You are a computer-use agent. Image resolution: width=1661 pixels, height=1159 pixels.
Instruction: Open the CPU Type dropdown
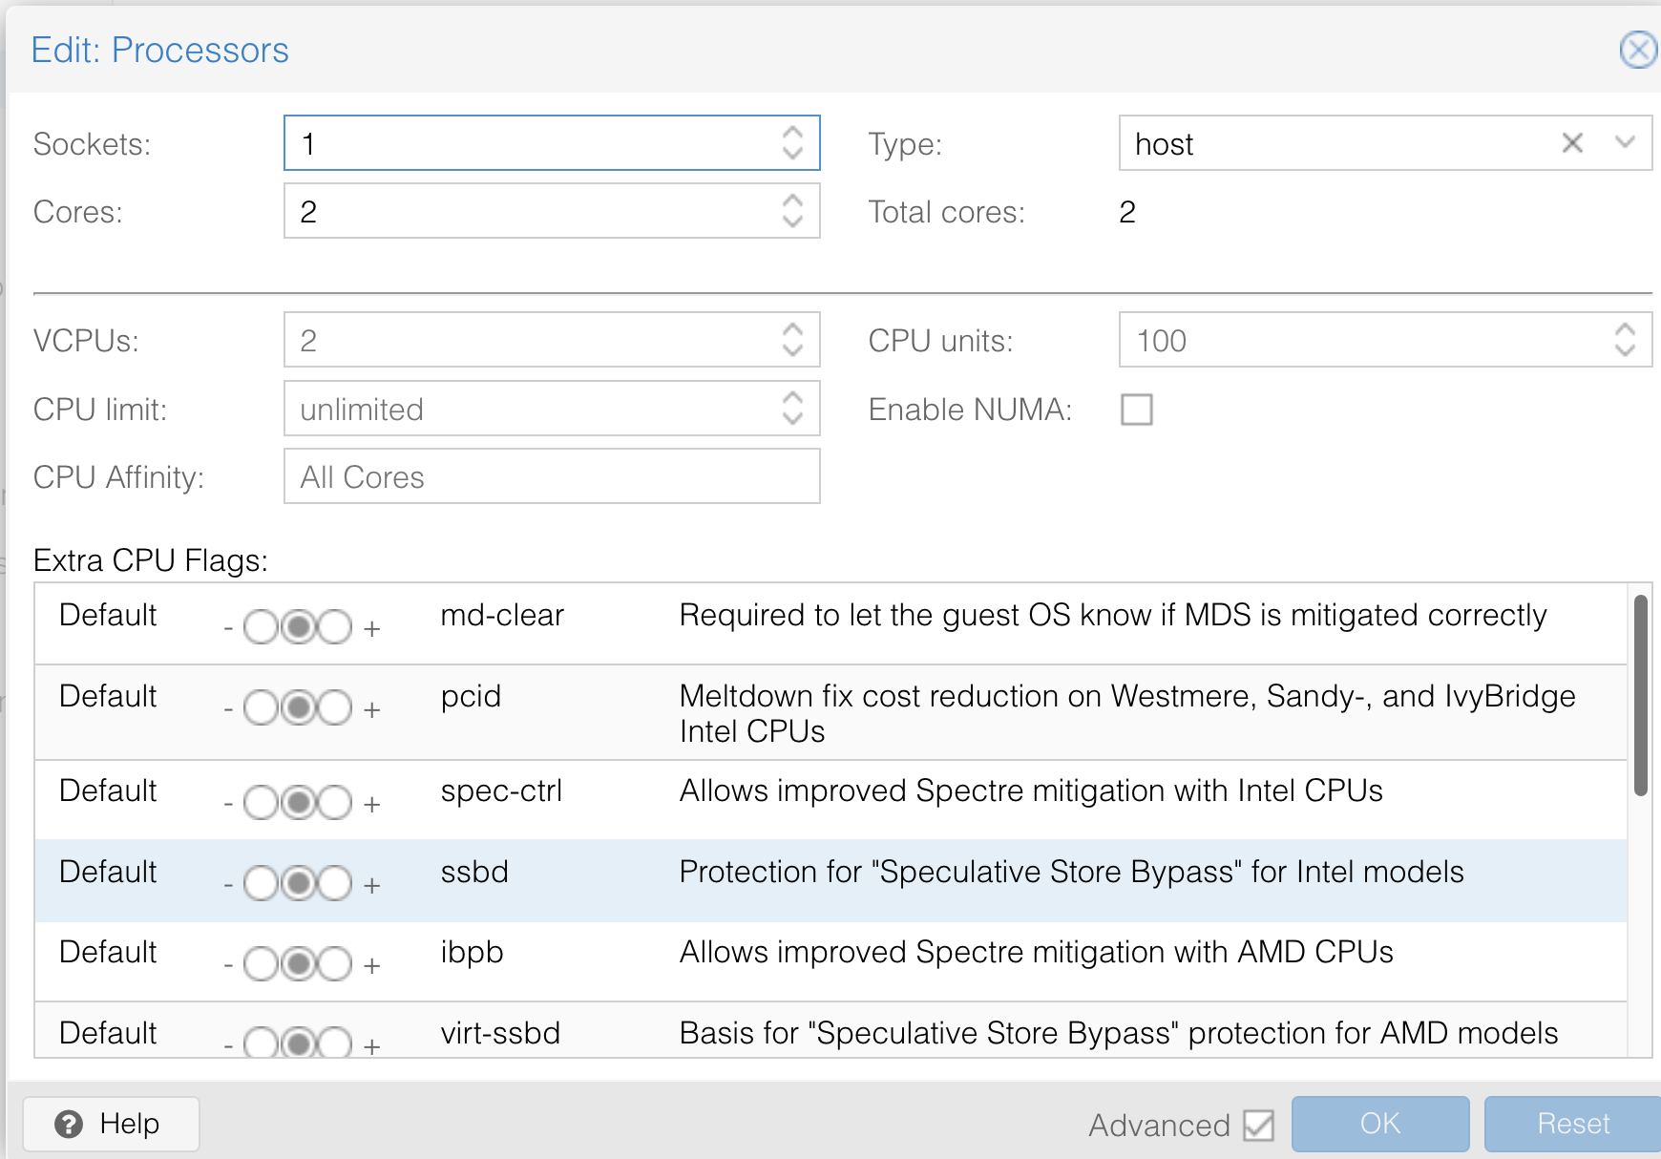(1625, 142)
